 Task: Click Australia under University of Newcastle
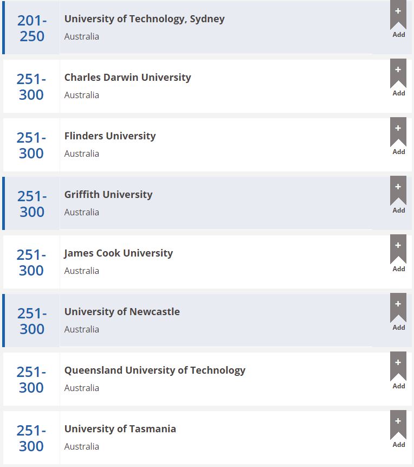tap(82, 329)
